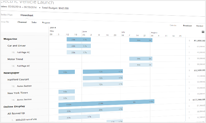Group the flowchart by Seller

pos(34,22)
